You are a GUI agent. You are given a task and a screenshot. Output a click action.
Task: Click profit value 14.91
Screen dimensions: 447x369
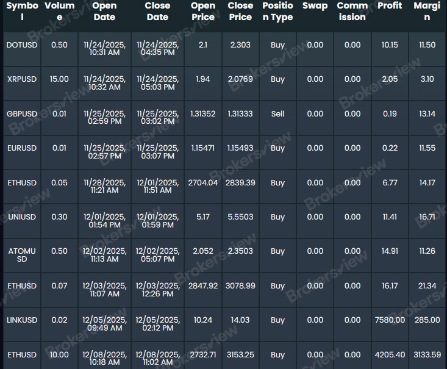pos(390,251)
